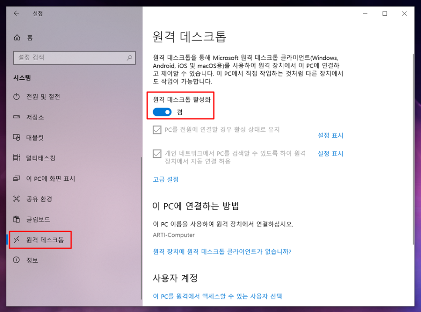Turn off 원격 데스크톱 활성화 toggle
Screen dimensions: 421x312
pos(162,112)
